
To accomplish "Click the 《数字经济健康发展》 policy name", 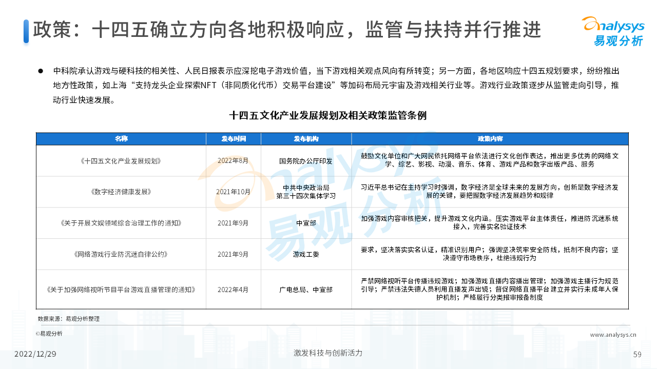I will pyautogui.click(x=121, y=192).
